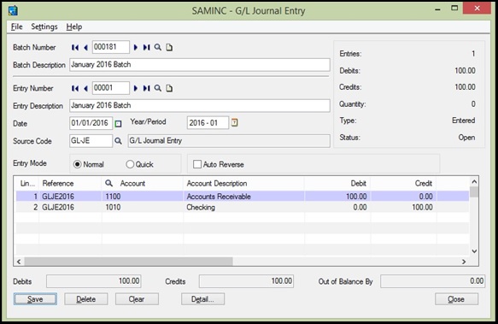The image size is (498, 324).
Task: Select Checking description cell
Action: 243,208
